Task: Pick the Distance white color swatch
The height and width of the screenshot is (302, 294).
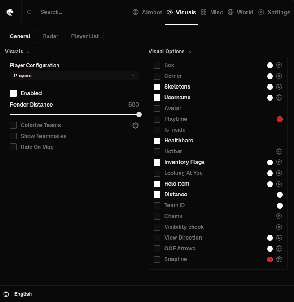Action: point(280,195)
